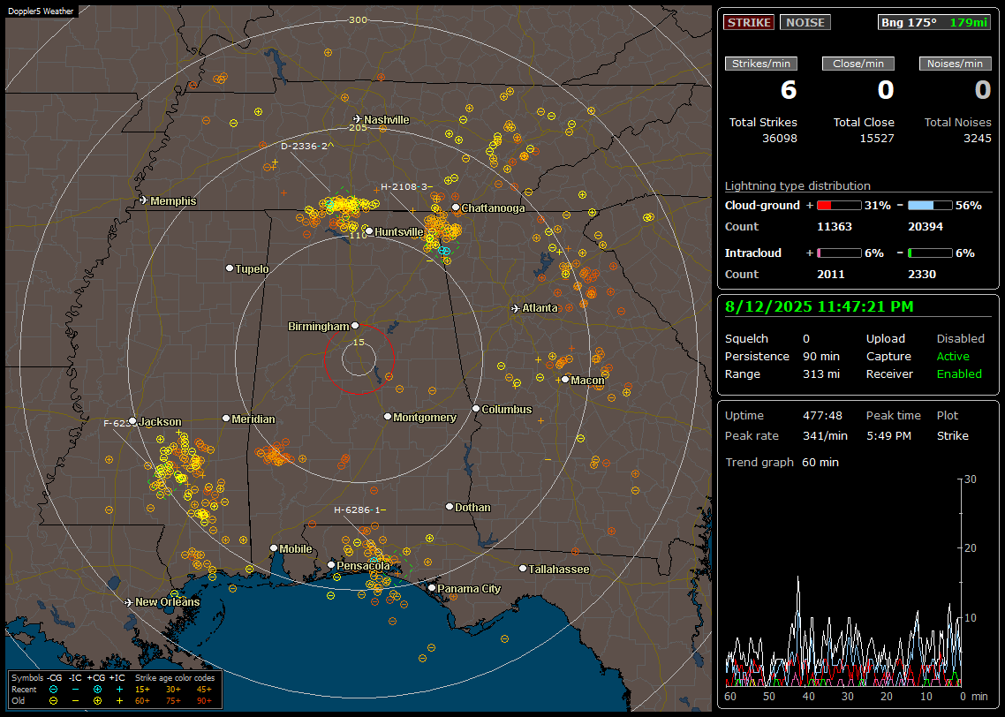
Task: Click the Recent +IC cyan plus symbol
Action: (119, 690)
